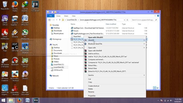Choose Copy from context menu
This screenshot has width=183, height=103.
click(115, 82)
